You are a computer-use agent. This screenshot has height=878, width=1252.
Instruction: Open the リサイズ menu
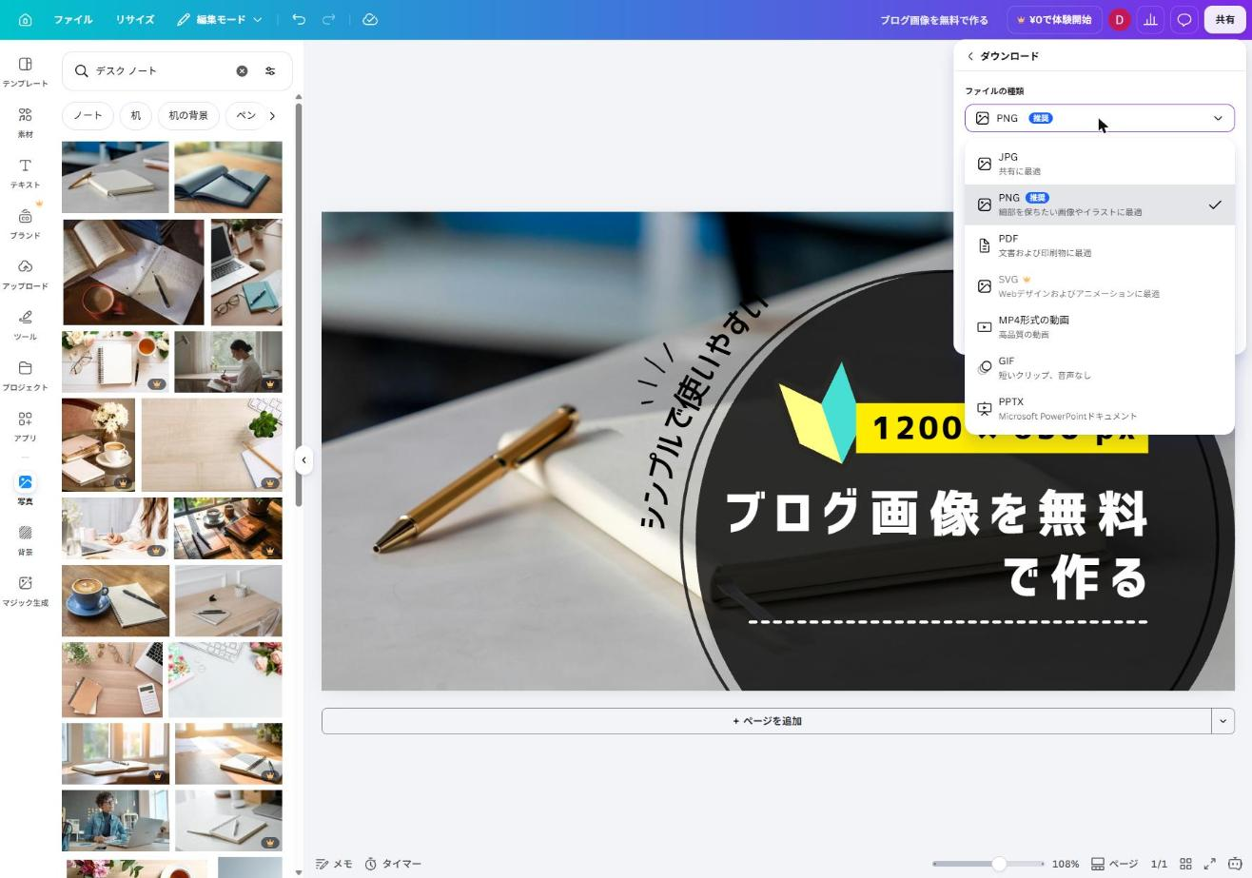tap(135, 19)
